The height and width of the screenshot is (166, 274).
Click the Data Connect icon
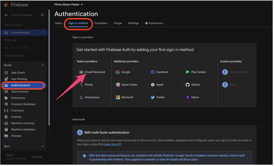(x=6, y=91)
